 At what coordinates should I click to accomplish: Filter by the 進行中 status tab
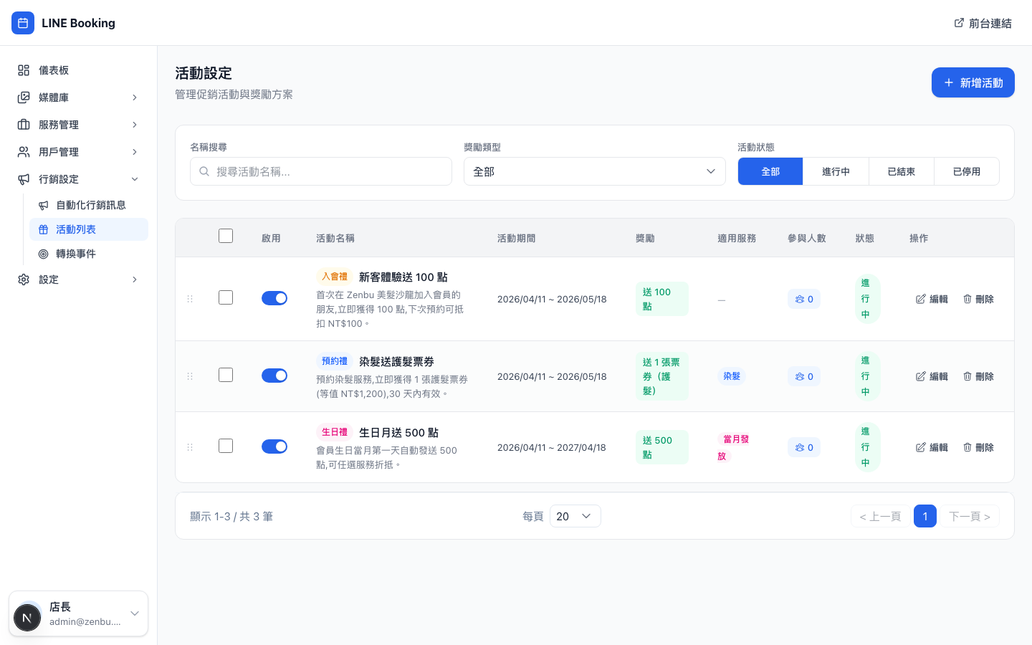(x=836, y=171)
